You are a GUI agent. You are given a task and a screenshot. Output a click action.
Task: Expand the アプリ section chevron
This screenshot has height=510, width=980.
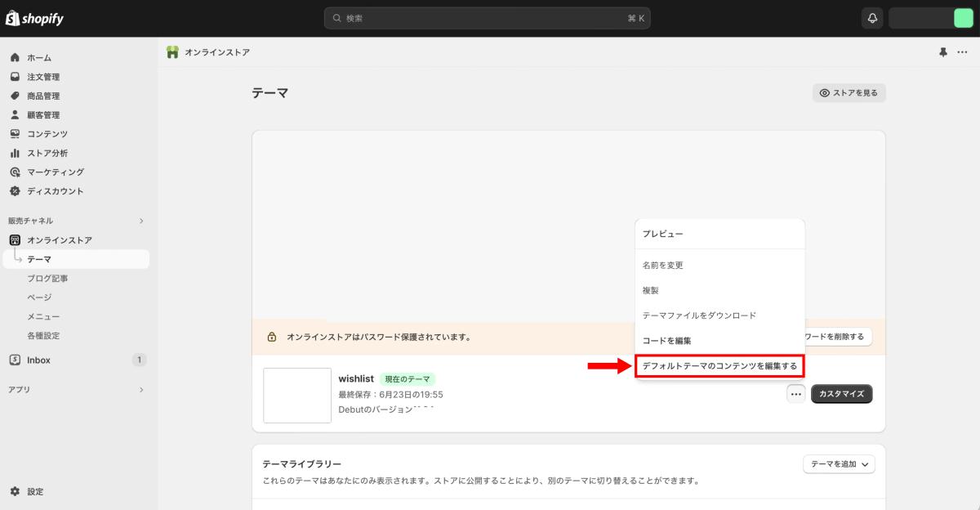141,390
